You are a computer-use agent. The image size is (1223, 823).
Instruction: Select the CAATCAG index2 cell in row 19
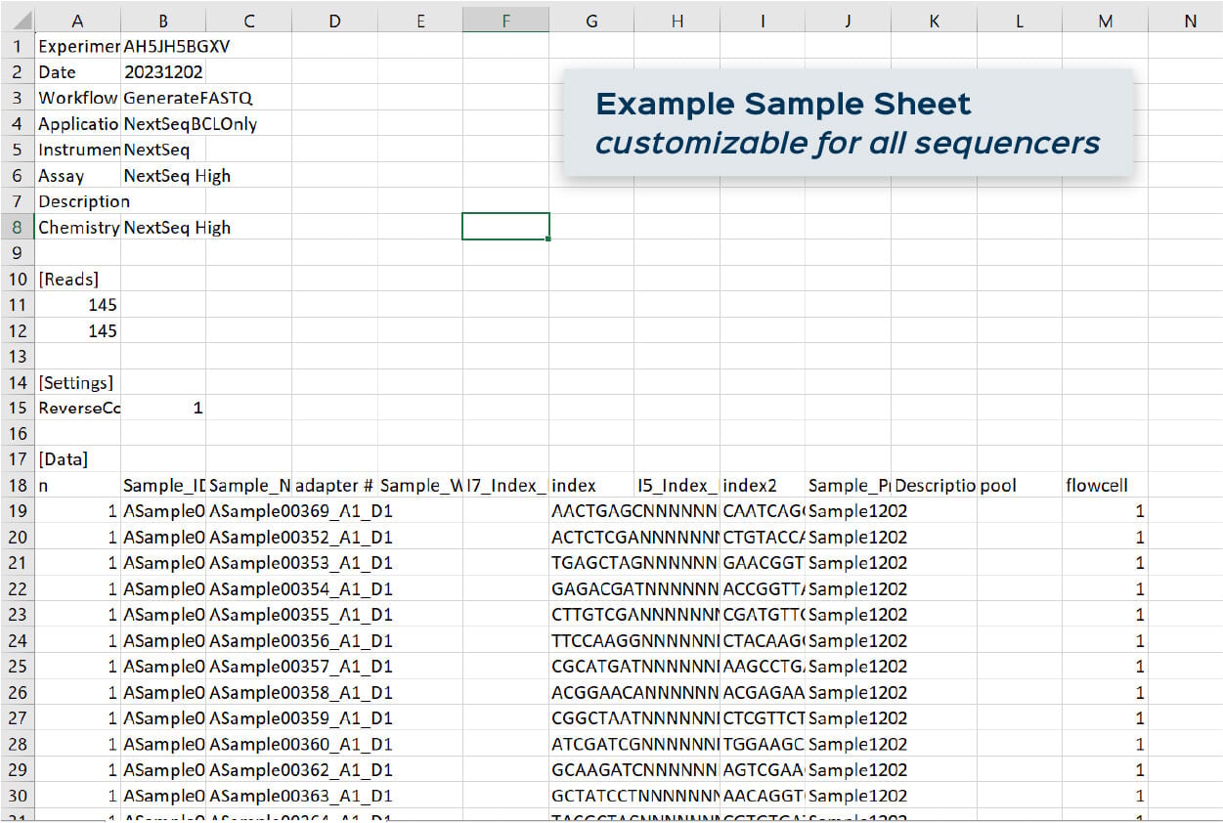click(763, 510)
